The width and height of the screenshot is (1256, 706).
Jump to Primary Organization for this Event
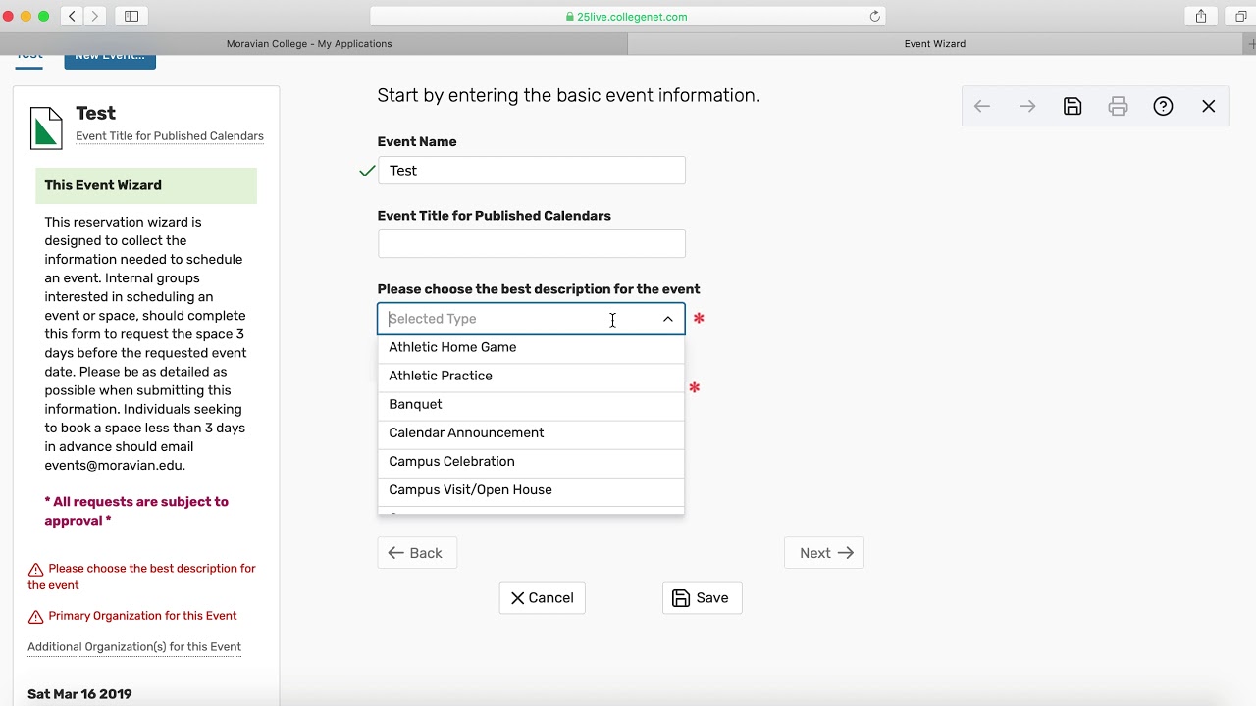pyautogui.click(x=142, y=616)
